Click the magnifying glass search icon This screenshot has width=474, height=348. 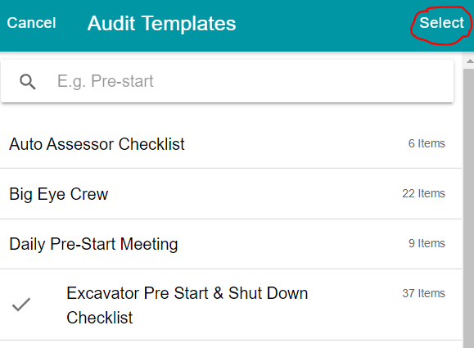coord(28,82)
